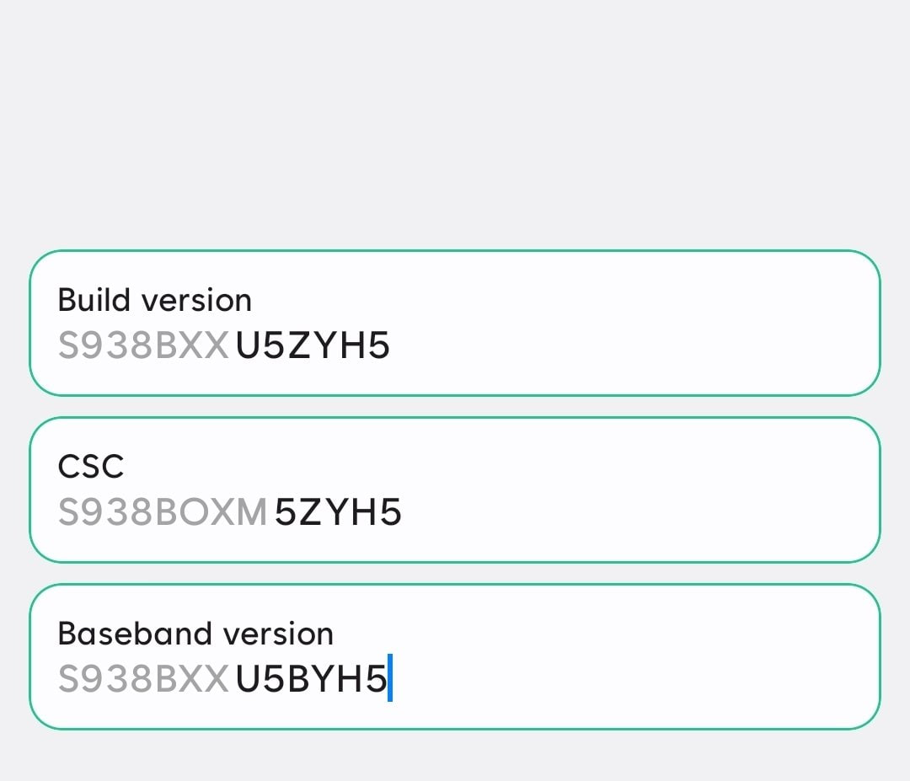Viewport: 910px width, 781px height.
Task: Click the U5BYH5 text in Baseband version
Action: (312, 678)
